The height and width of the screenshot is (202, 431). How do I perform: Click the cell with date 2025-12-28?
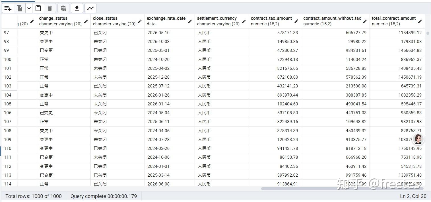(158, 77)
